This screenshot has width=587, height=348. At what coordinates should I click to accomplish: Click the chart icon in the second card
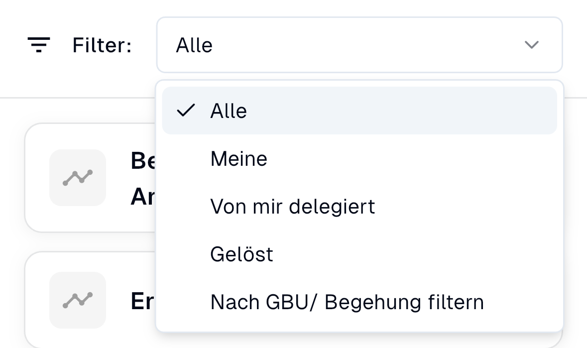[78, 300]
